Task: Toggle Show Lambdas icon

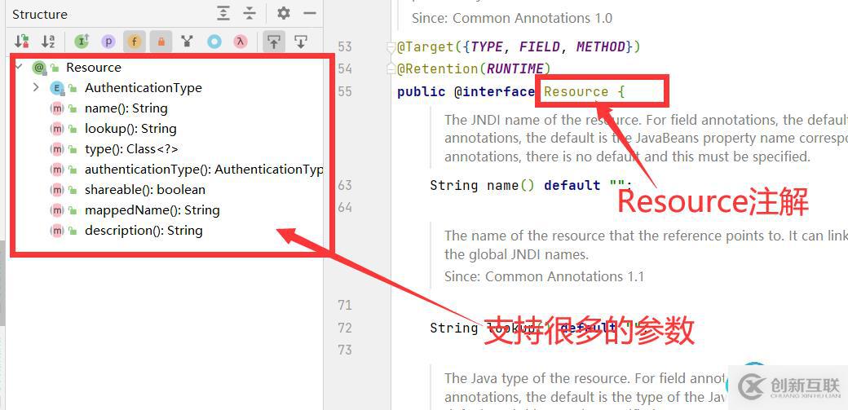Action: pyautogui.click(x=240, y=41)
